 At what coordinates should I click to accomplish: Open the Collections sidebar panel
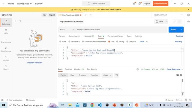coord(6,22)
